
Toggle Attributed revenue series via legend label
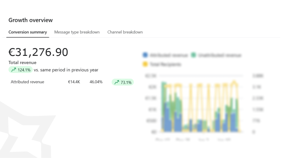[169, 55]
